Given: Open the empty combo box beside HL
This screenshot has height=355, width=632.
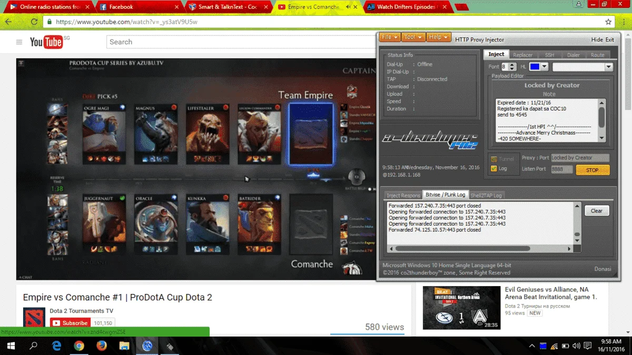Looking at the screenshot, I should point(582,67).
